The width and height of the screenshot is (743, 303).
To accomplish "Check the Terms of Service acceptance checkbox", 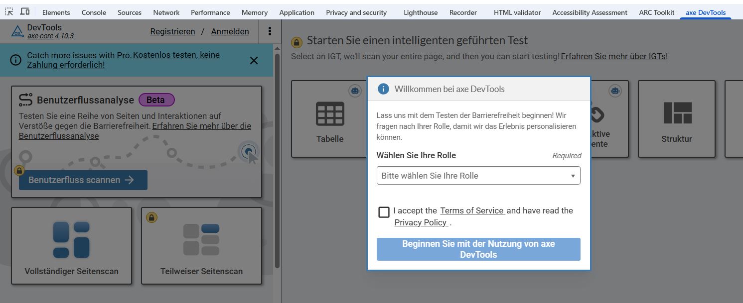I will [384, 212].
